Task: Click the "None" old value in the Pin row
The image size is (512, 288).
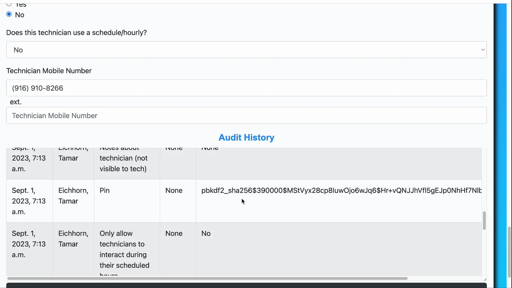Action: tap(174, 190)
